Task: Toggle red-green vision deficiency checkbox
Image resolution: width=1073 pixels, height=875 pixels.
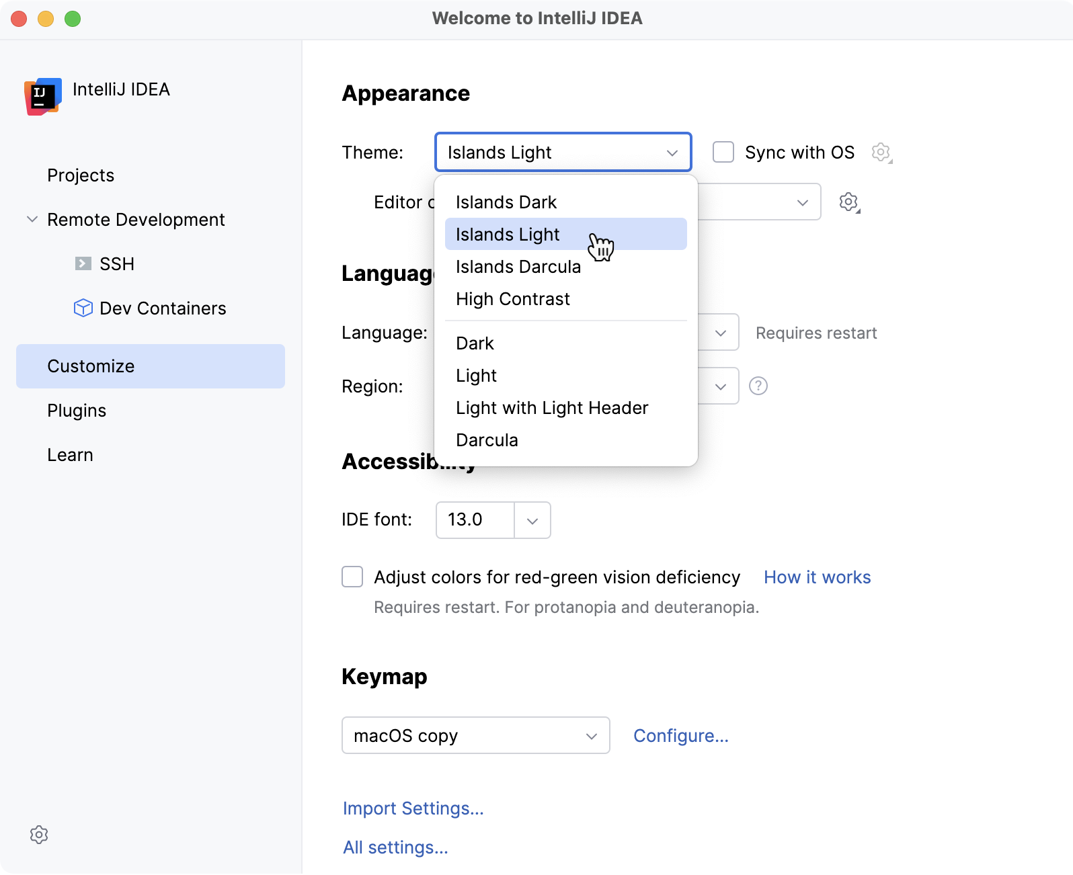Action: coord(352,577)
